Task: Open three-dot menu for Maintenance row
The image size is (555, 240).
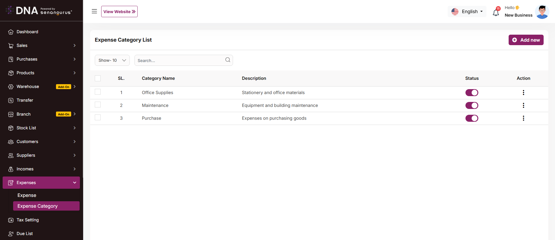Action: click(x=523, y=105)
